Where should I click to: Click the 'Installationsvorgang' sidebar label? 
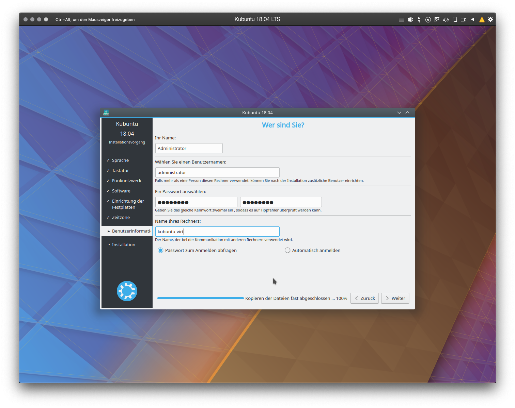pos(127,142)
